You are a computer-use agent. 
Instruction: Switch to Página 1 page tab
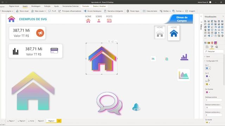tap(11, 121)
